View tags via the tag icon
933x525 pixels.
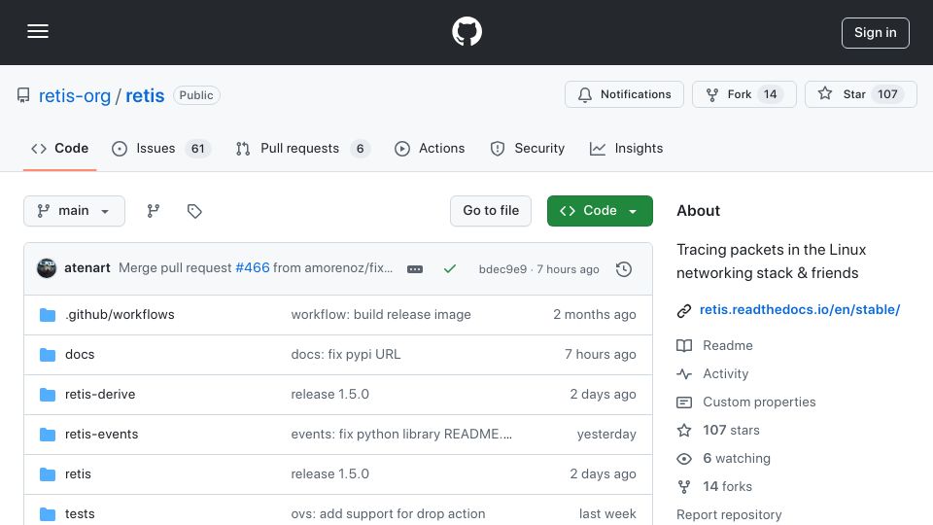click(194, 211)
